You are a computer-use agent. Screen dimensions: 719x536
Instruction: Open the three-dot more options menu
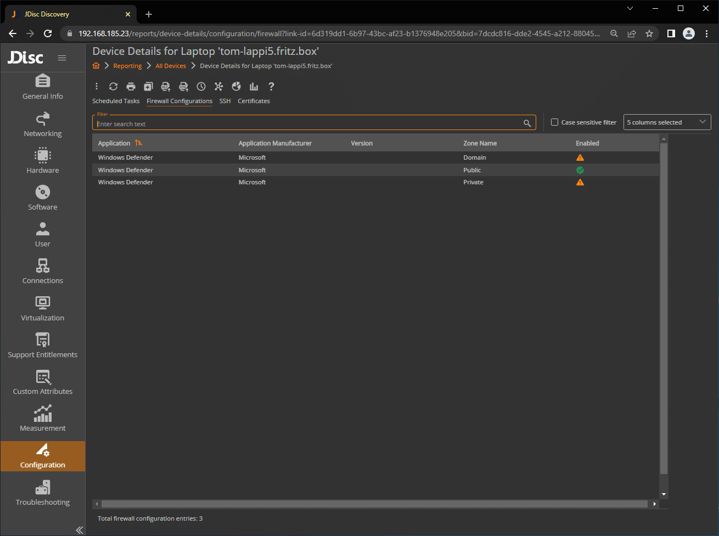click(x=97, y=87)
